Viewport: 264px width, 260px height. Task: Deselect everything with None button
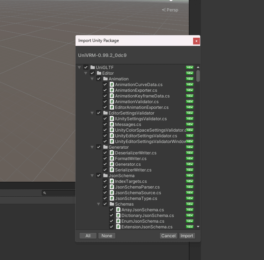point(107,235)
